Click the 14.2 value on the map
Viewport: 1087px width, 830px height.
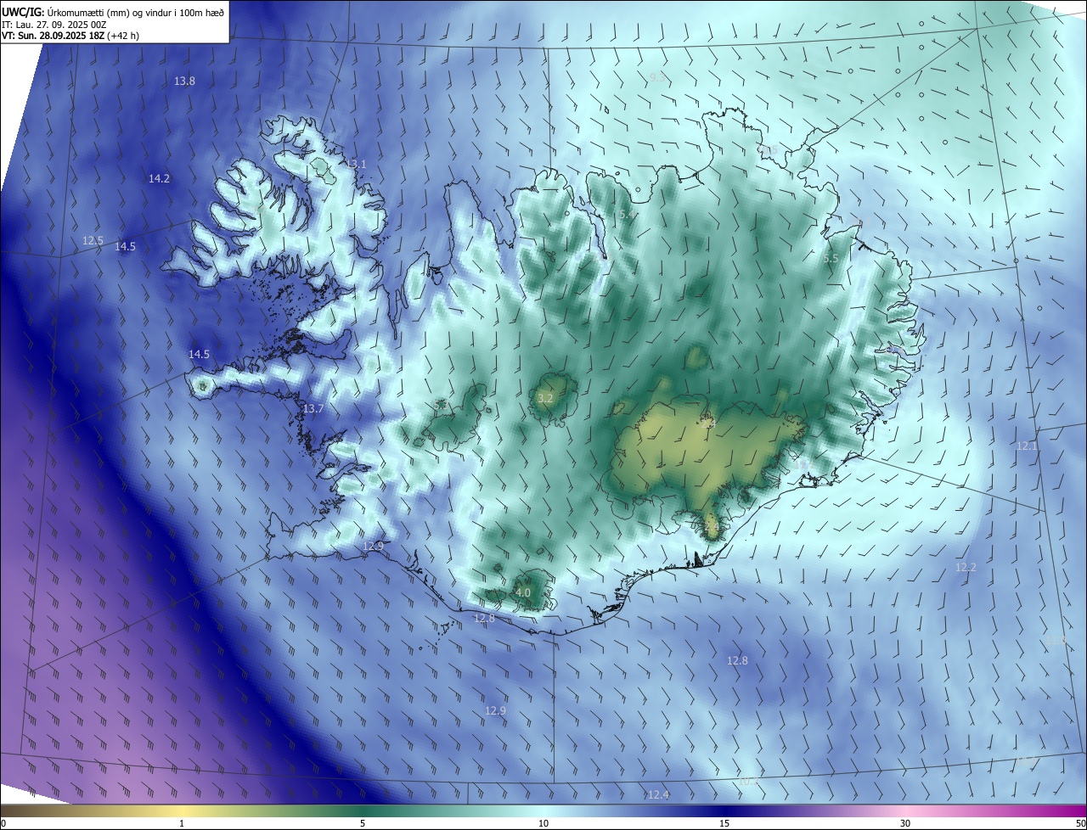(159, 179)
